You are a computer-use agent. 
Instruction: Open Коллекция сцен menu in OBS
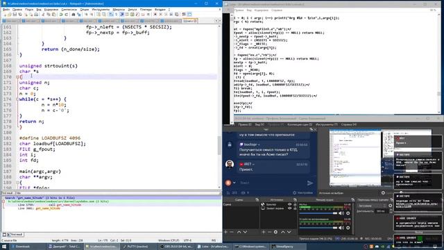(x=300, y=124)
